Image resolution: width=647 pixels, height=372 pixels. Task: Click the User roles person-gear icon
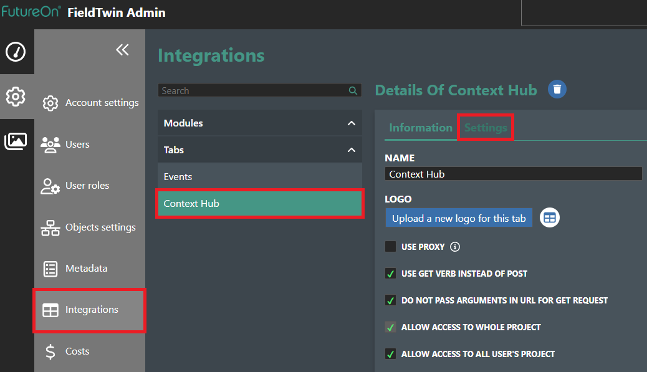[50, 186]
